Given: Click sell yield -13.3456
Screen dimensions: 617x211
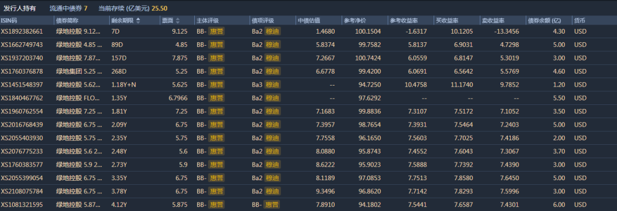Looking at the screenshot, I should (506, 31).
